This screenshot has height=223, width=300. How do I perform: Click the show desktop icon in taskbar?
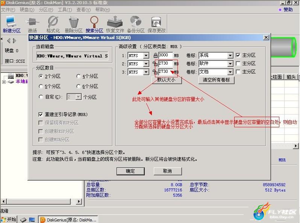[32, 220]
